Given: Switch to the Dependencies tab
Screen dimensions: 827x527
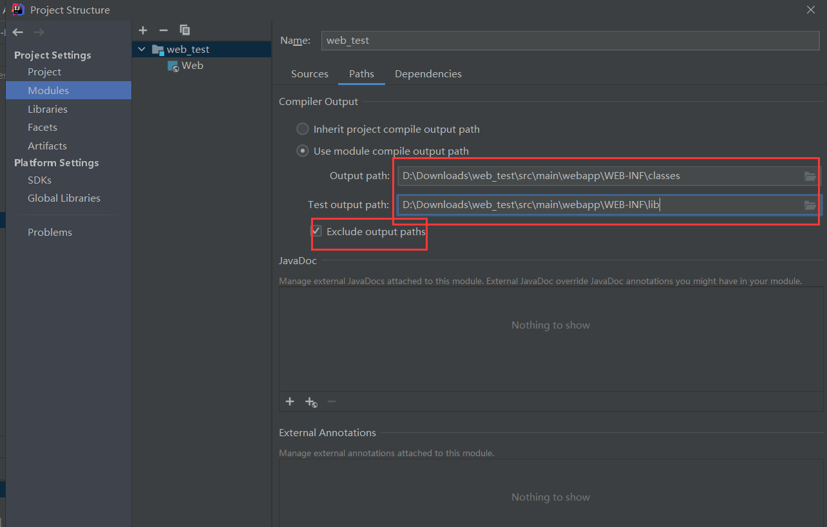Looking at the screenshot, I should tap(428, 74).
